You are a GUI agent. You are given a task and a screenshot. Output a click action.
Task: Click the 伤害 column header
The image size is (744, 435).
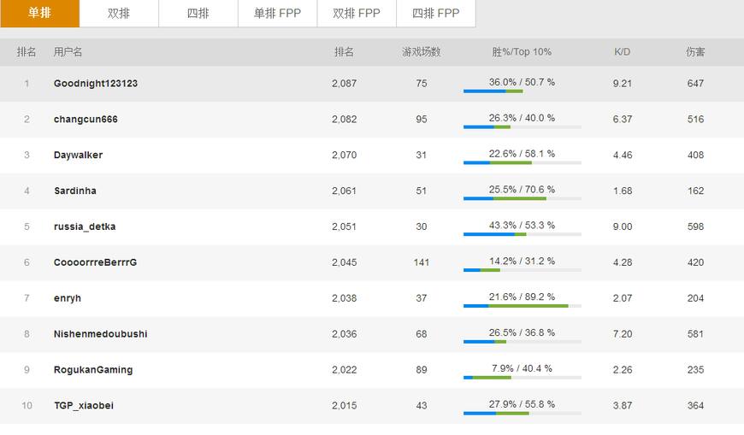pyautogui.click(x=695, y=52)
